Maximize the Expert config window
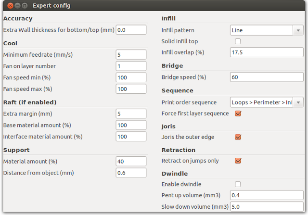The image size is (308, 215). (25, 6)
